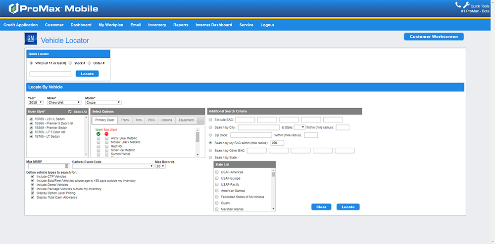Viewport: 495px width, 244px height.
Task: Click the red Not Want icon
Action: click(x=106, y=134)
